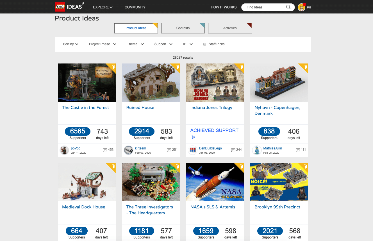Open the Ruined House thumbnail image
The width and height of the screenshot is (373, 241).
(x=151, y=83)
